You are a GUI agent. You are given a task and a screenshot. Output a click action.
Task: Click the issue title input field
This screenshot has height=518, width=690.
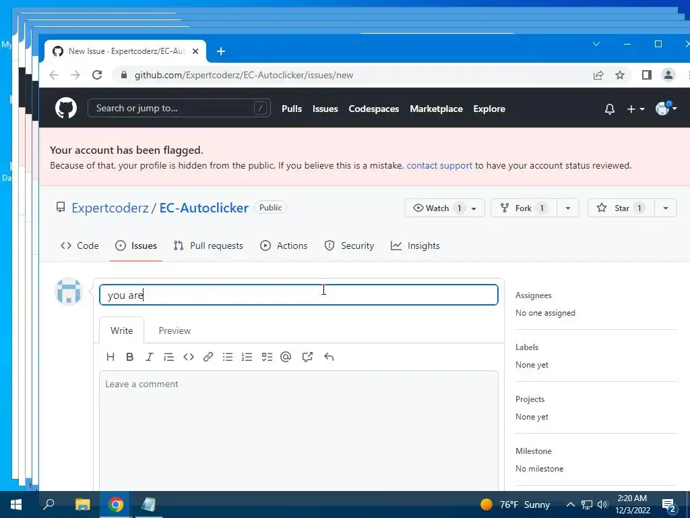[x=299, y=295]
